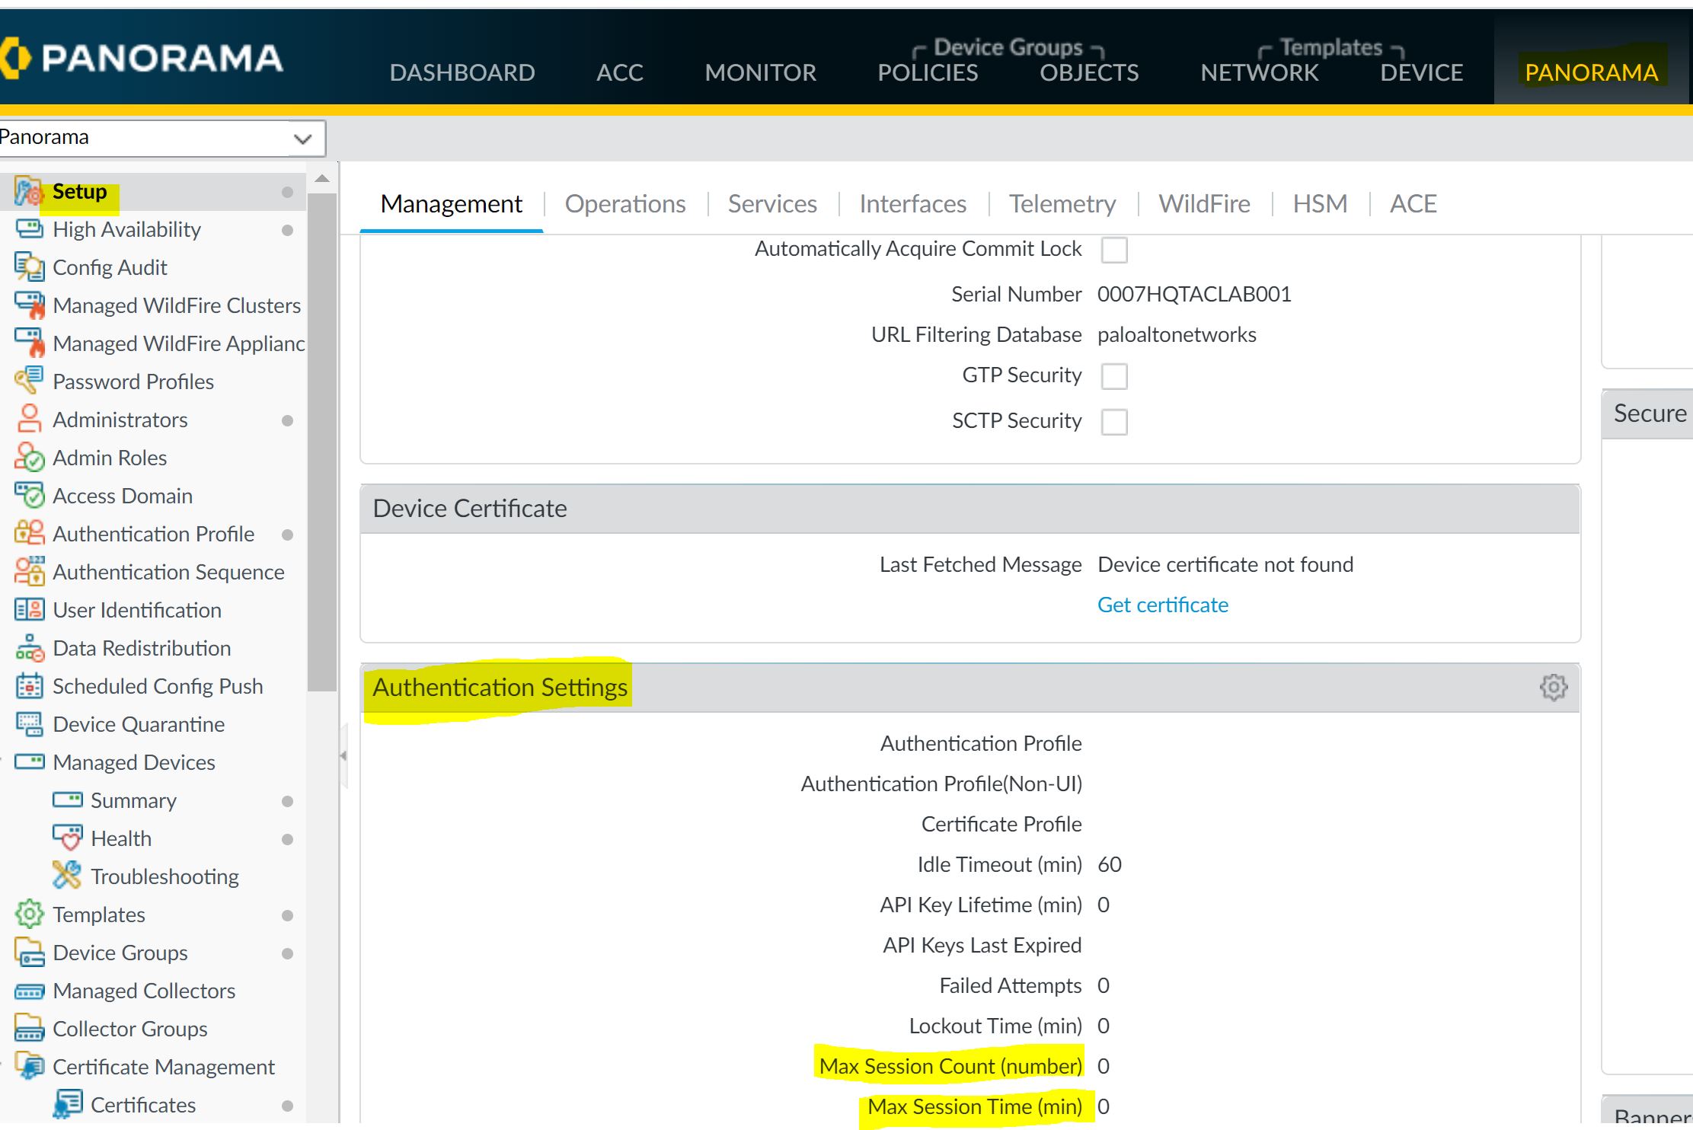Click the Managed WildFire Clusters icon

pyautogui.click(x=30, y=305)
